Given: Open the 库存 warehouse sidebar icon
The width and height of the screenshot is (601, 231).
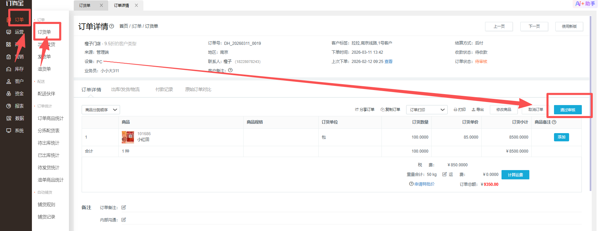Looking at the screenshot, I should 9,69.
